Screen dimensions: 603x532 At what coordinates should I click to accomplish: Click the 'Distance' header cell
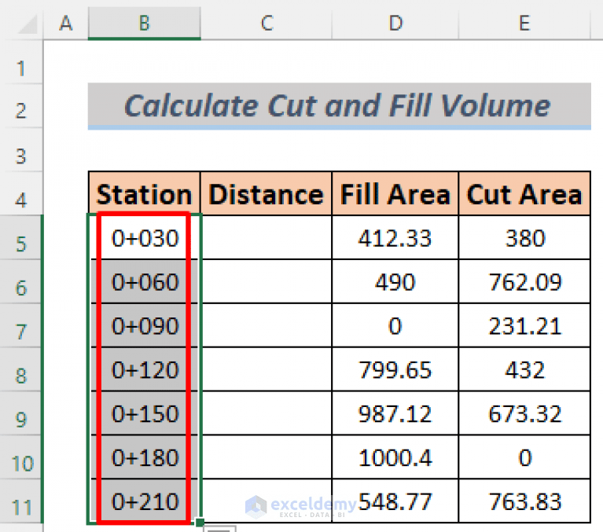[266, 194]
